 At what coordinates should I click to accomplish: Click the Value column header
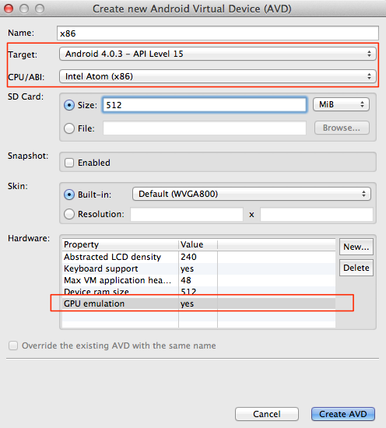[x=198, y=244]
